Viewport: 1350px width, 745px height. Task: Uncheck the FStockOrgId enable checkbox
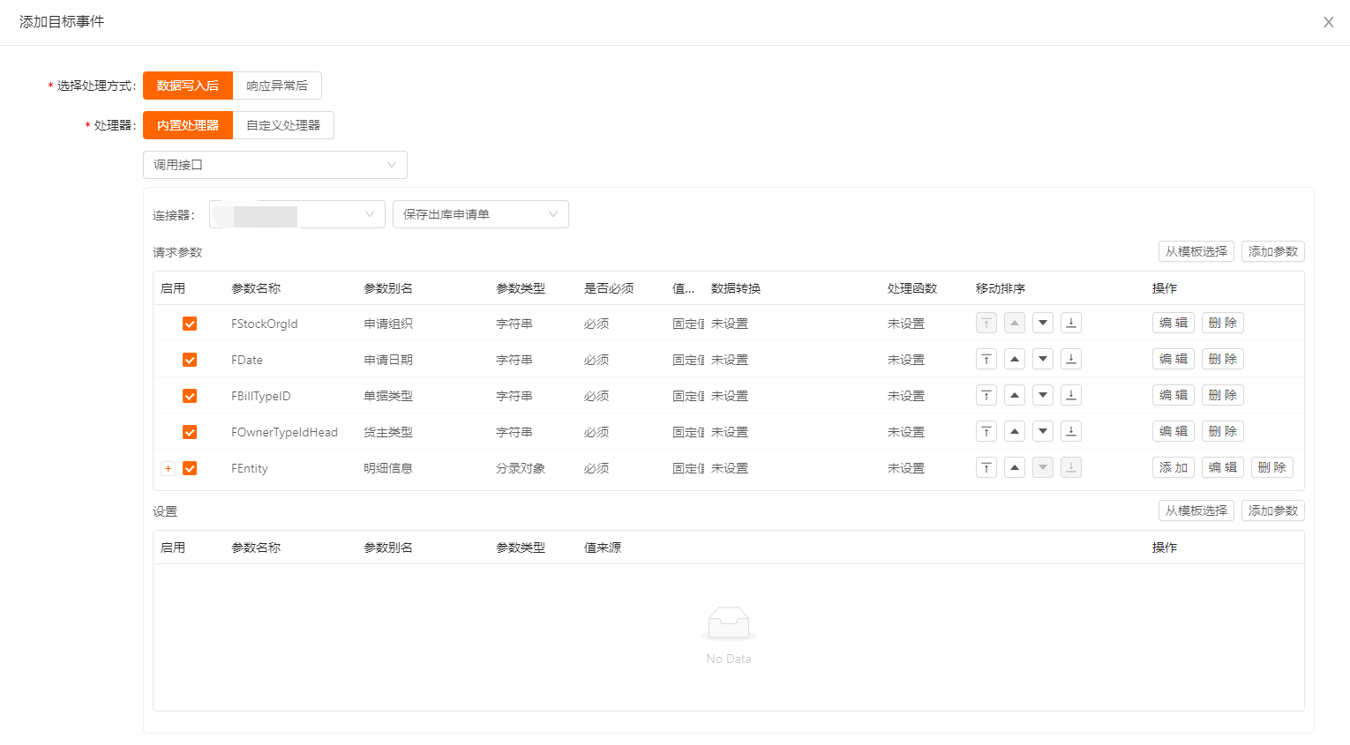pos(190,324)
